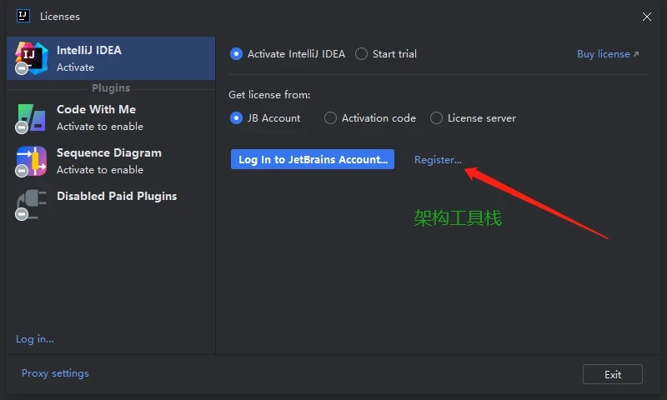Click the IntelliJ IDEA product icon

pyautogui.click(x=32, y=57)
